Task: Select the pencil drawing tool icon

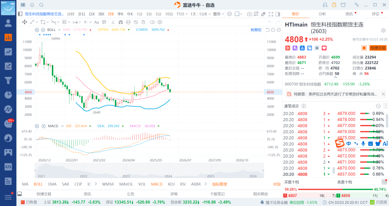Action: tap(263, 14)
